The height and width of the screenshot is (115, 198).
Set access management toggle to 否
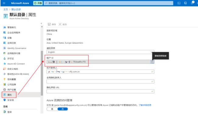63,109
